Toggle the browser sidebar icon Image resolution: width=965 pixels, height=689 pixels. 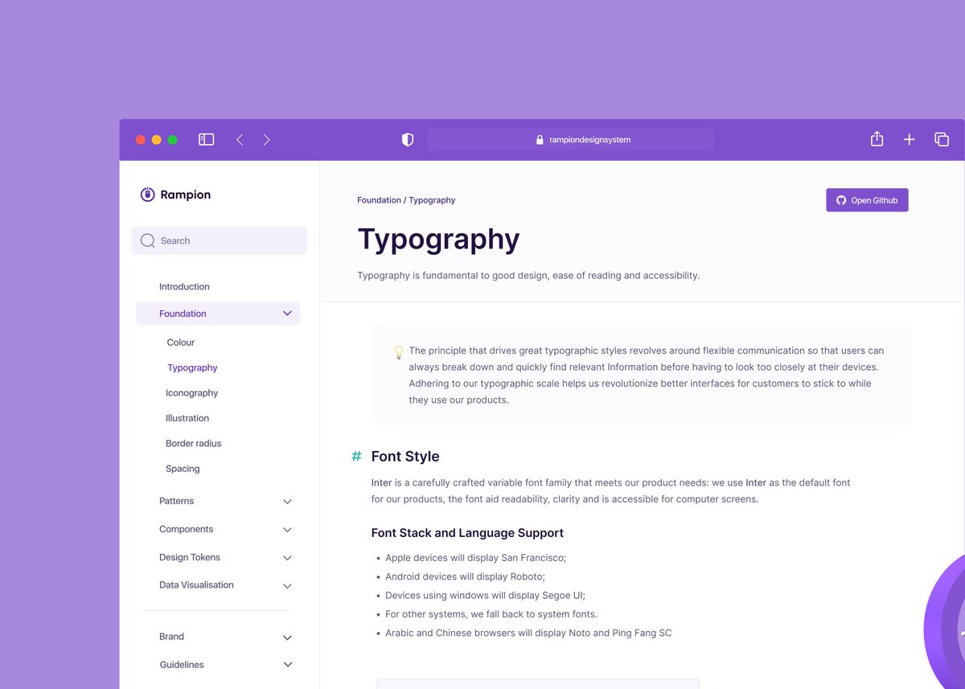pos(207,139)
